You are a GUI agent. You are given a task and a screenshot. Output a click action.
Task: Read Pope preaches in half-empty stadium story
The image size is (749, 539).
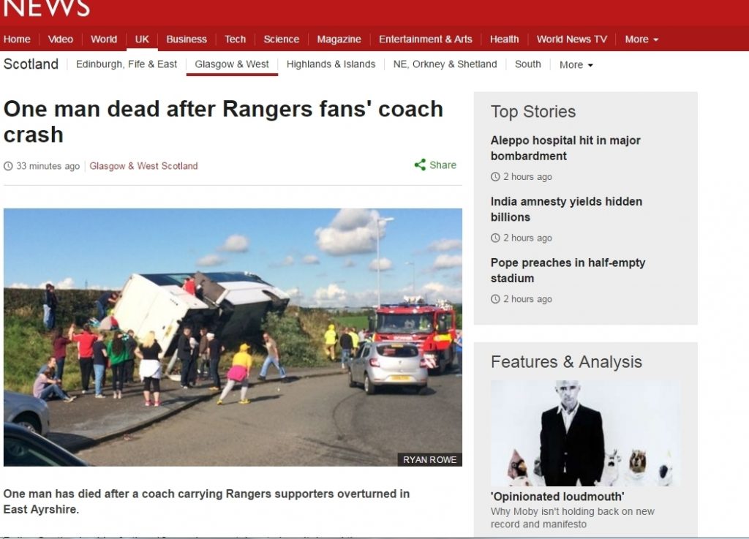tap(568, 270)
